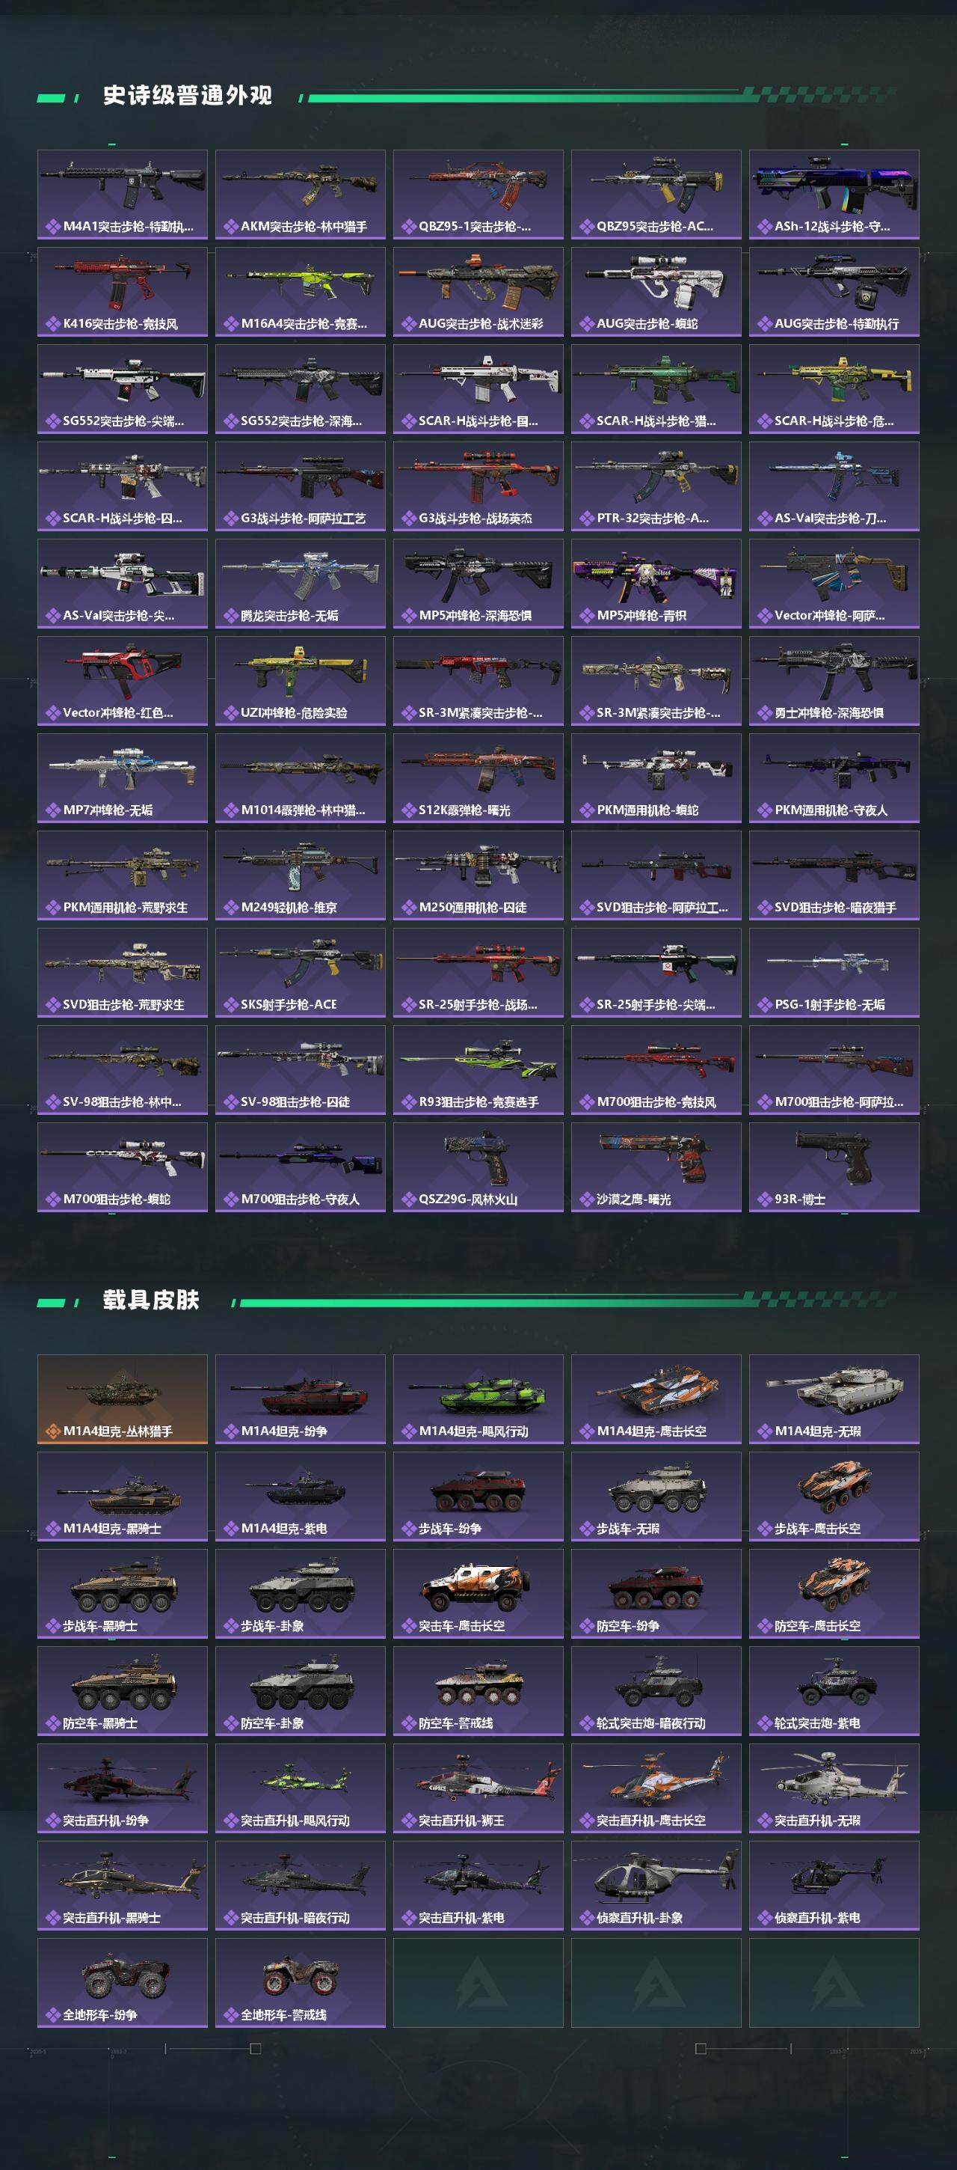
Task: Open the MP5冲锋枪-青枳 skin tile
Action: click(656, 584)
